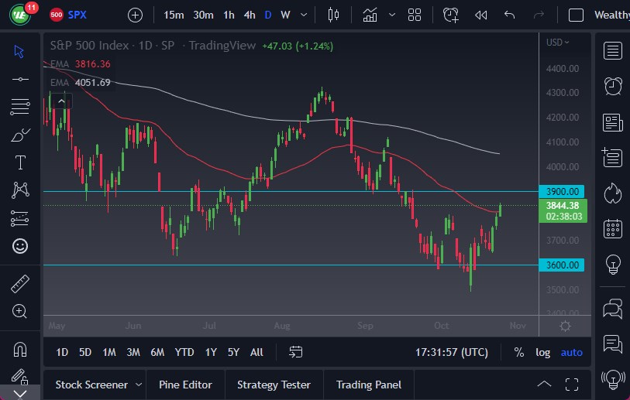Screen dimensions: 630x400
Task: Select the Text drawing tool
Action: coord(20,162)
